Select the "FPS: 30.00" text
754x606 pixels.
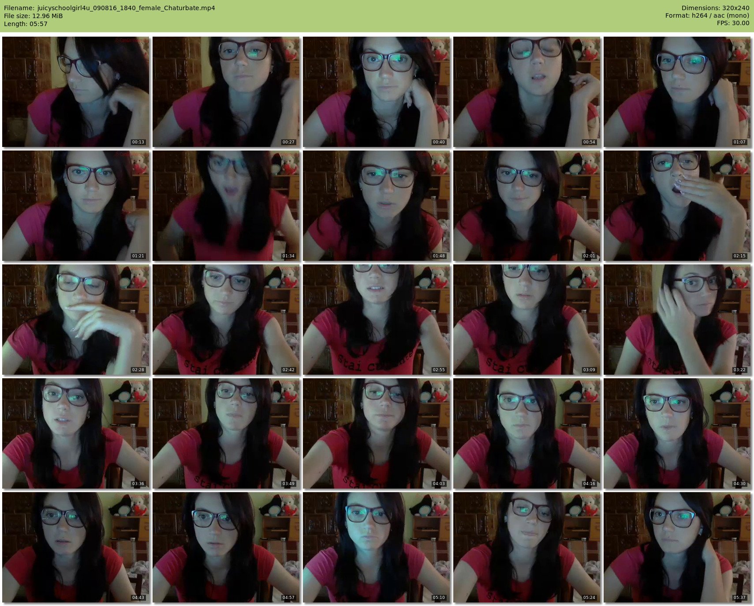tap(733, 23)
